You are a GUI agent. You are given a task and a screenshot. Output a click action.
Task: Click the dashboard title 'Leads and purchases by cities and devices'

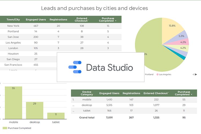(x=95, y=8)
